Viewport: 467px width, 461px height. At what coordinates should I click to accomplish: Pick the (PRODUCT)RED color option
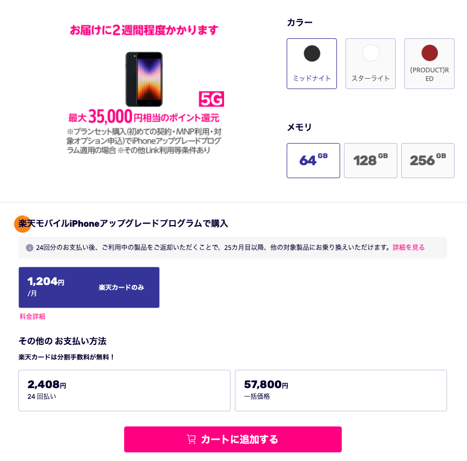[429, 64]
